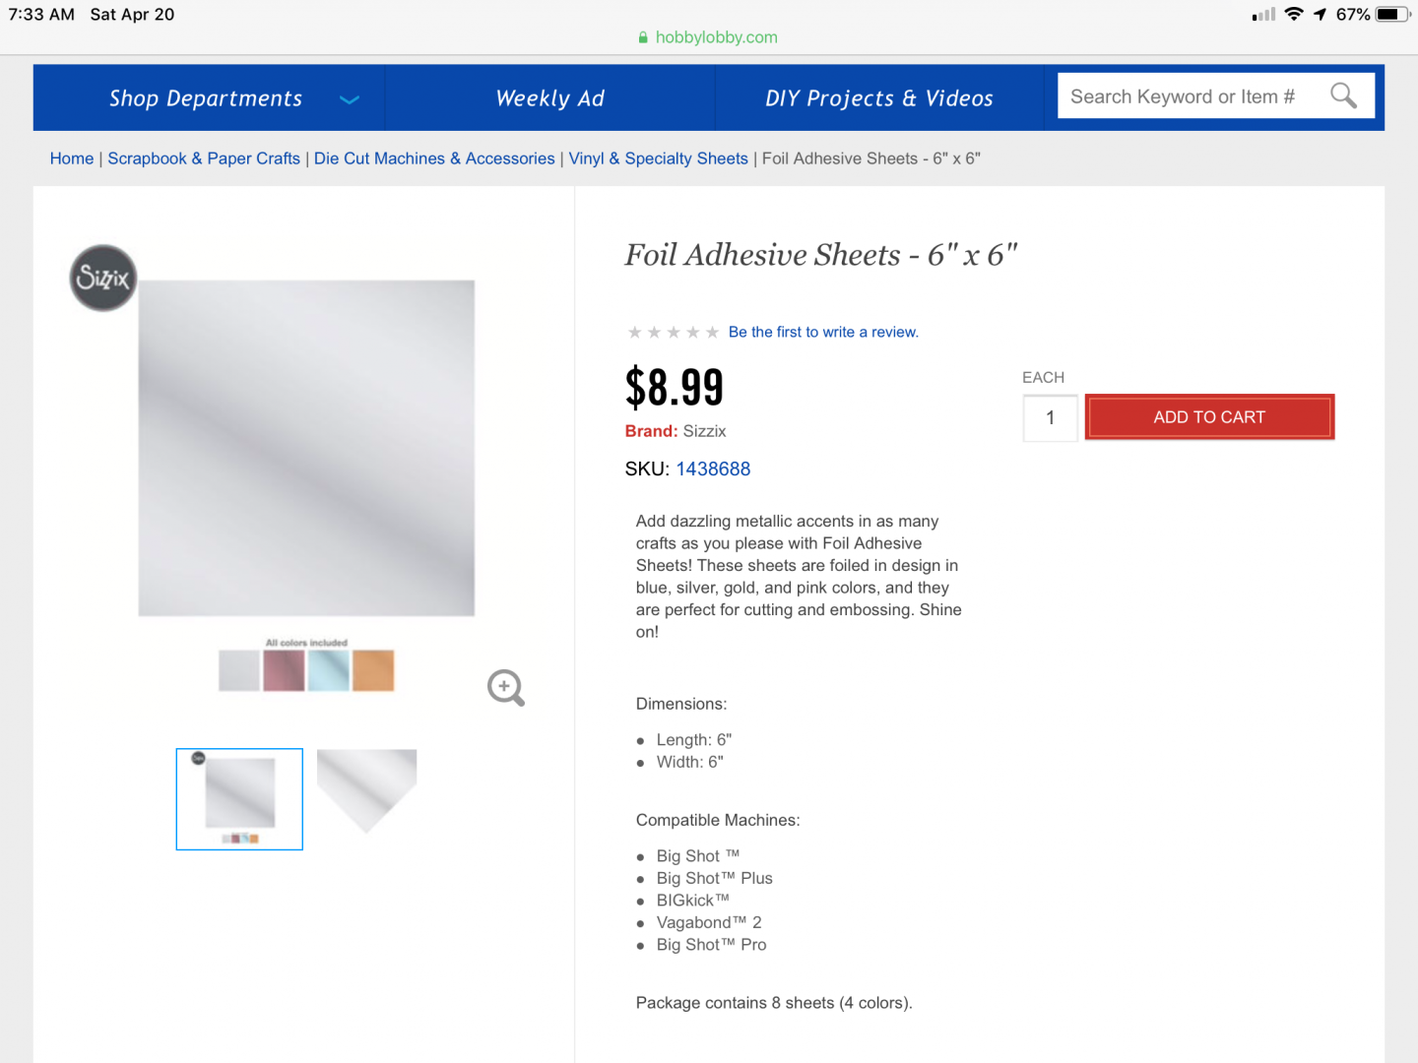
Task: Open DIY Projects & Videos menu
Action: pyautogui.click(x=878, y=98)
